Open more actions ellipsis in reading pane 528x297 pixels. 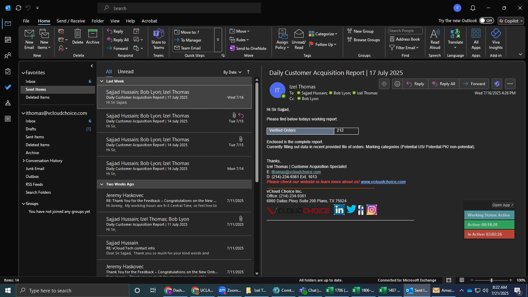pyautogui.click(x=510, y=84)
